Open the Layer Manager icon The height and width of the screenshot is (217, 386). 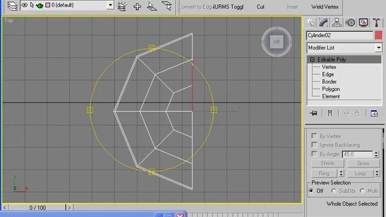[x=12, y=6]
